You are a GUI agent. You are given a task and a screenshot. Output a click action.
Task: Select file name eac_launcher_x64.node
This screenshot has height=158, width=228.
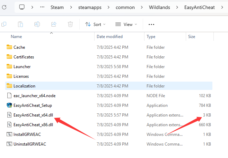34,96
